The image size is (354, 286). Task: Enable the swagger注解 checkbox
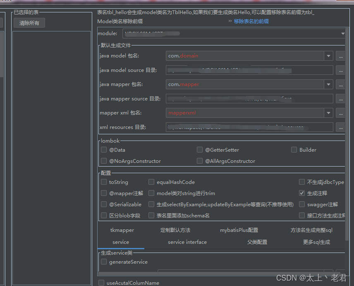point(302,204)
